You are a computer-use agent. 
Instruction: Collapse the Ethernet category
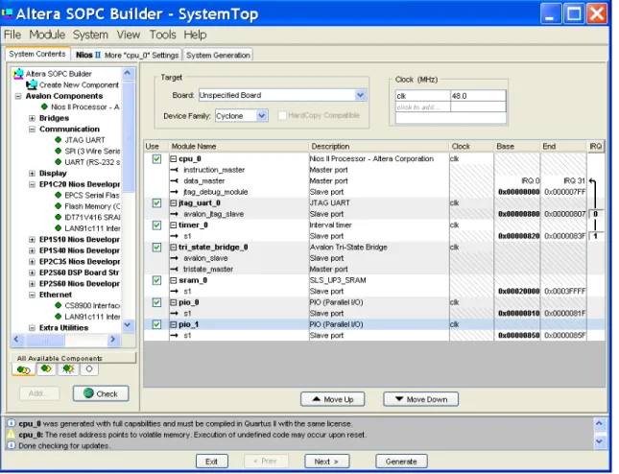pyautogui.click(x=32, y=295)
